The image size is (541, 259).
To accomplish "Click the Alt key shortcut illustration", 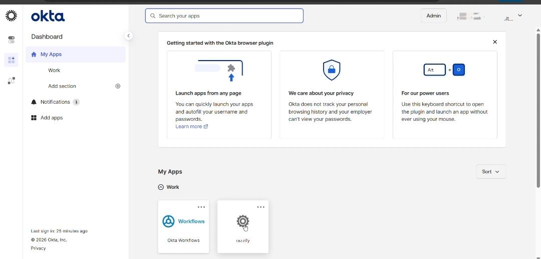I will coord(434,70).
